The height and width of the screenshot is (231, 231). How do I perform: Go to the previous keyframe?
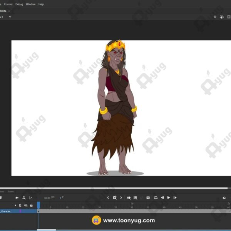tap(108, 198)
